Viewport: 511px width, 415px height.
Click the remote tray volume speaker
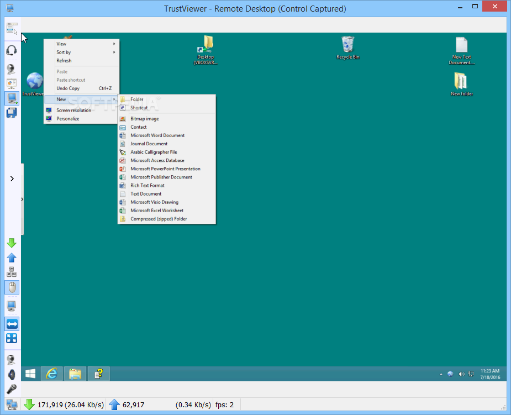click(461, 374)
